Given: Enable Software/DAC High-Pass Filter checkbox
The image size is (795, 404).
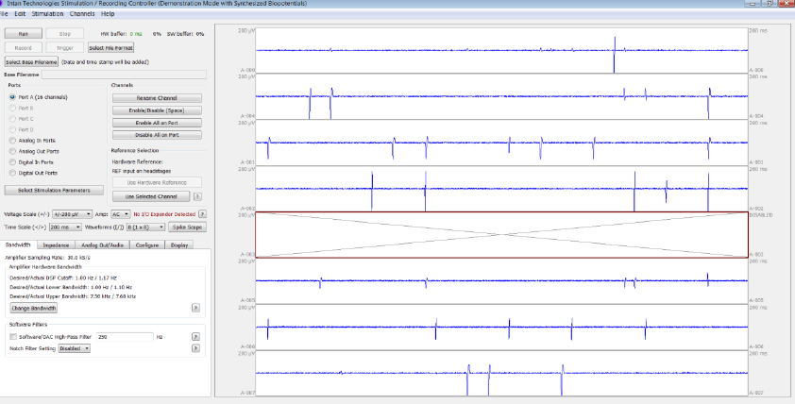Looking at the screenshot, I should point(13,337).
